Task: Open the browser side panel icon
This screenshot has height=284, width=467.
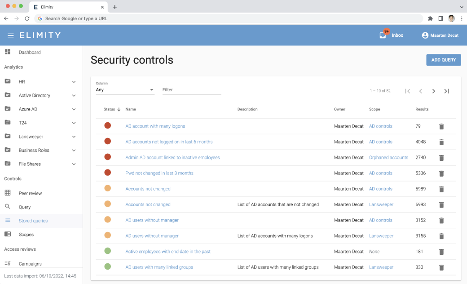Action: pyautogui.click(x=441, y=18)
